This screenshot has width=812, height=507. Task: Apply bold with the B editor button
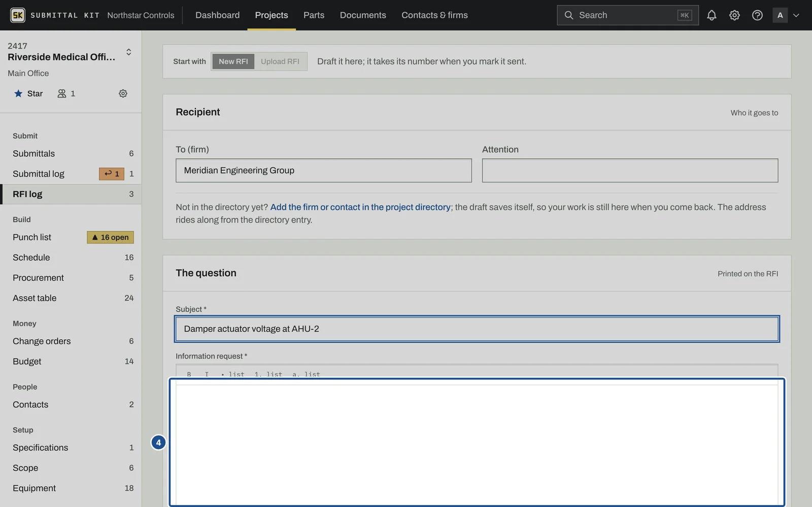(x=189, y=374)
